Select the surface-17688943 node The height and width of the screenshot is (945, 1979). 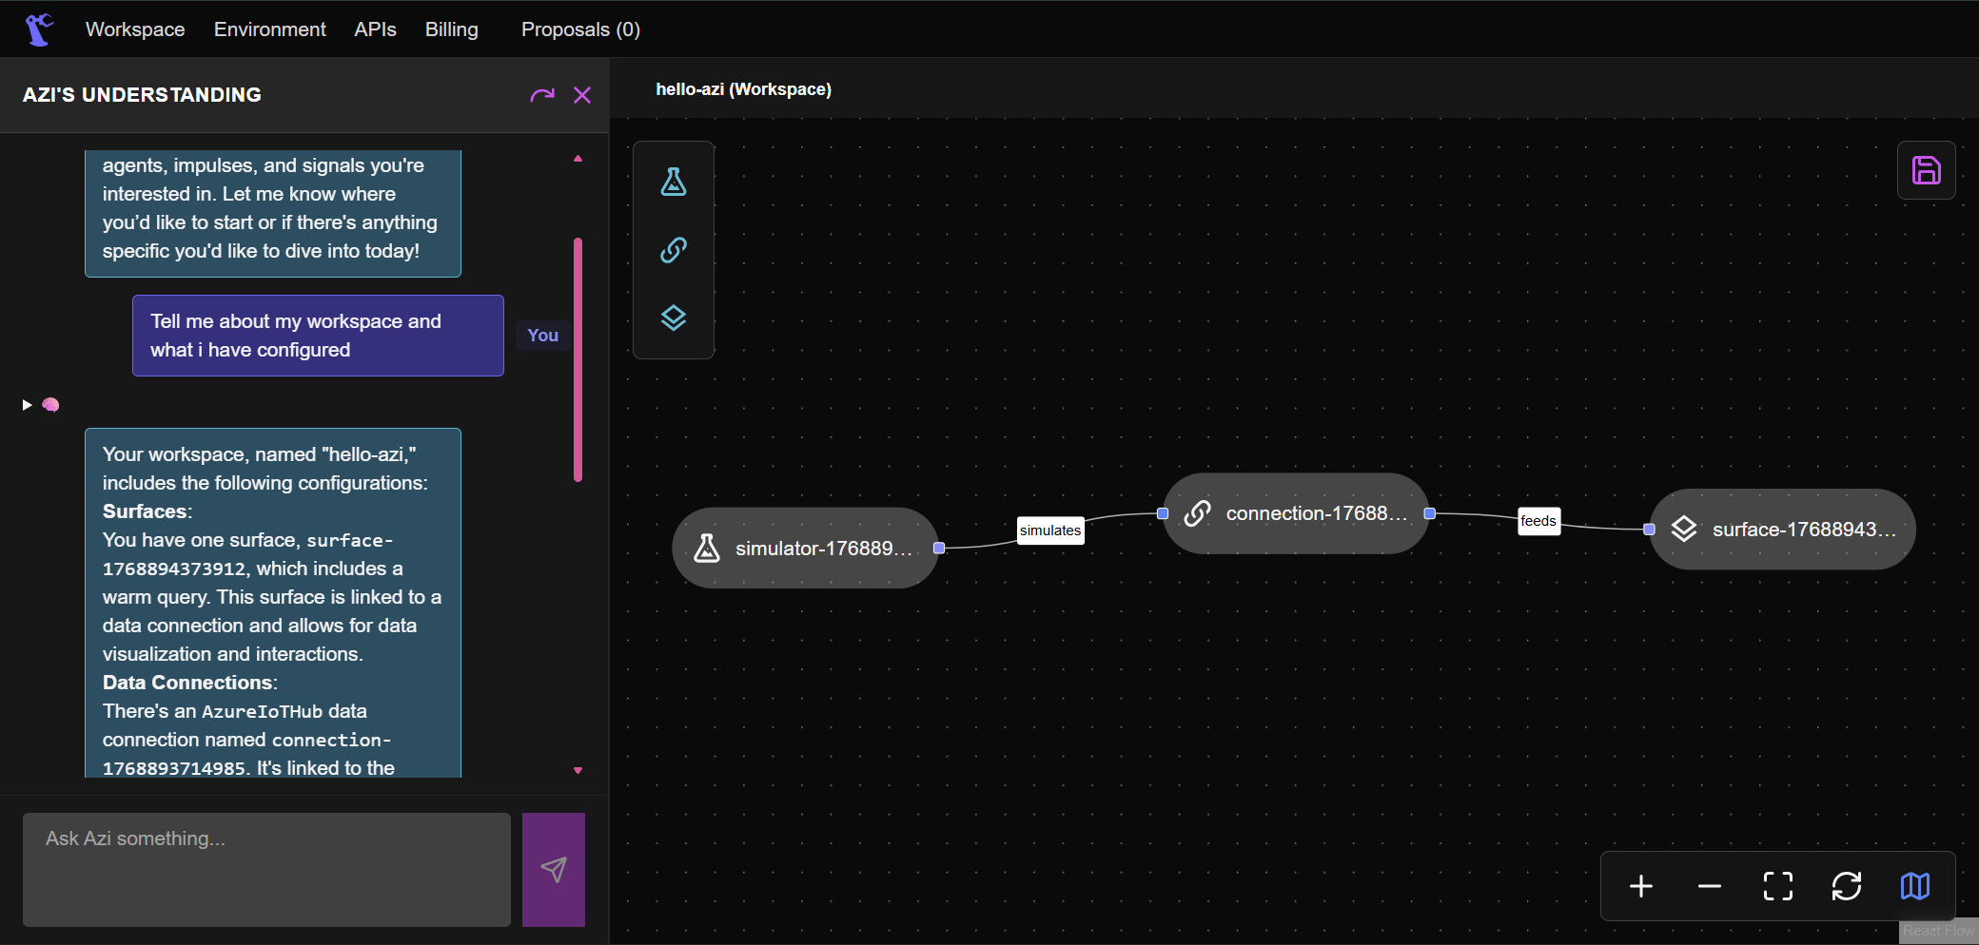click(1782, 530)
